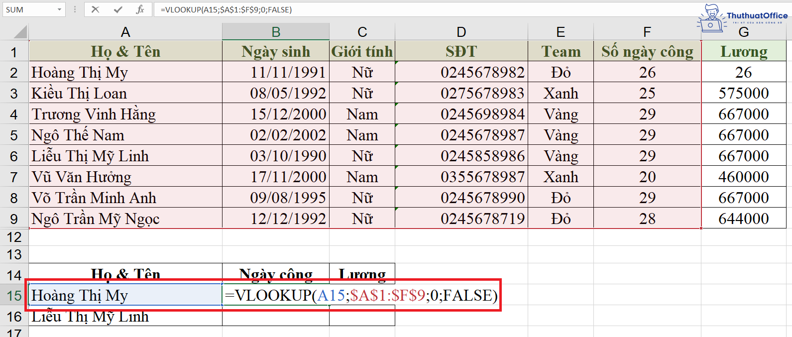Select 'Xanh' team cell in row 3
Viewport: 792px width, 337px height.
[x=561, y=93]
